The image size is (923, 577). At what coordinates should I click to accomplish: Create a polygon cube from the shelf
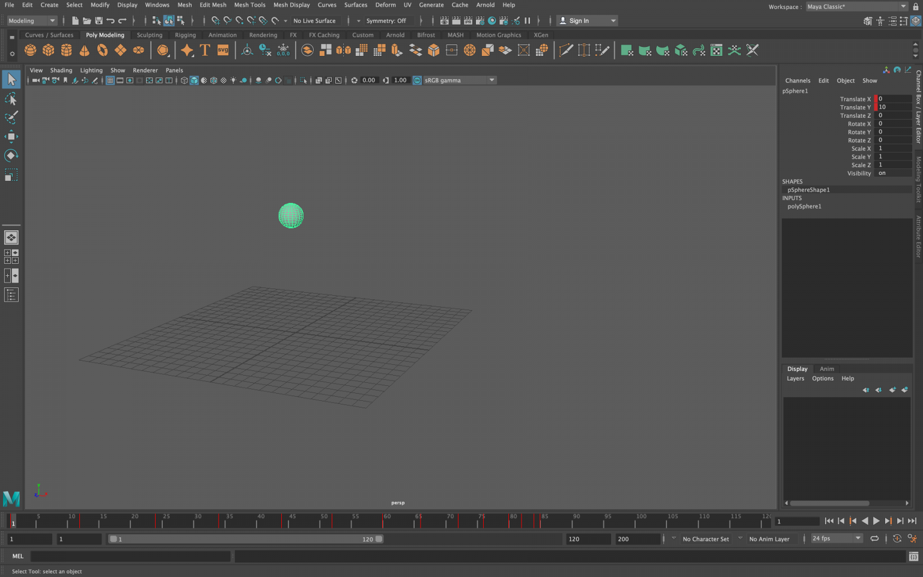pos(48,50)
